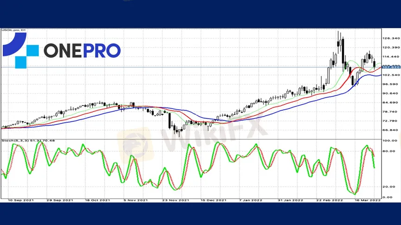Click the 29 Sep 2021 date label
Screen dimensions: 401x225
[x=60, y=200]
